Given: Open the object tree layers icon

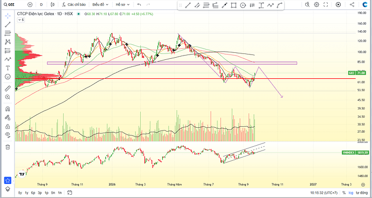Looking at the screenshot, I should (8, 189).
